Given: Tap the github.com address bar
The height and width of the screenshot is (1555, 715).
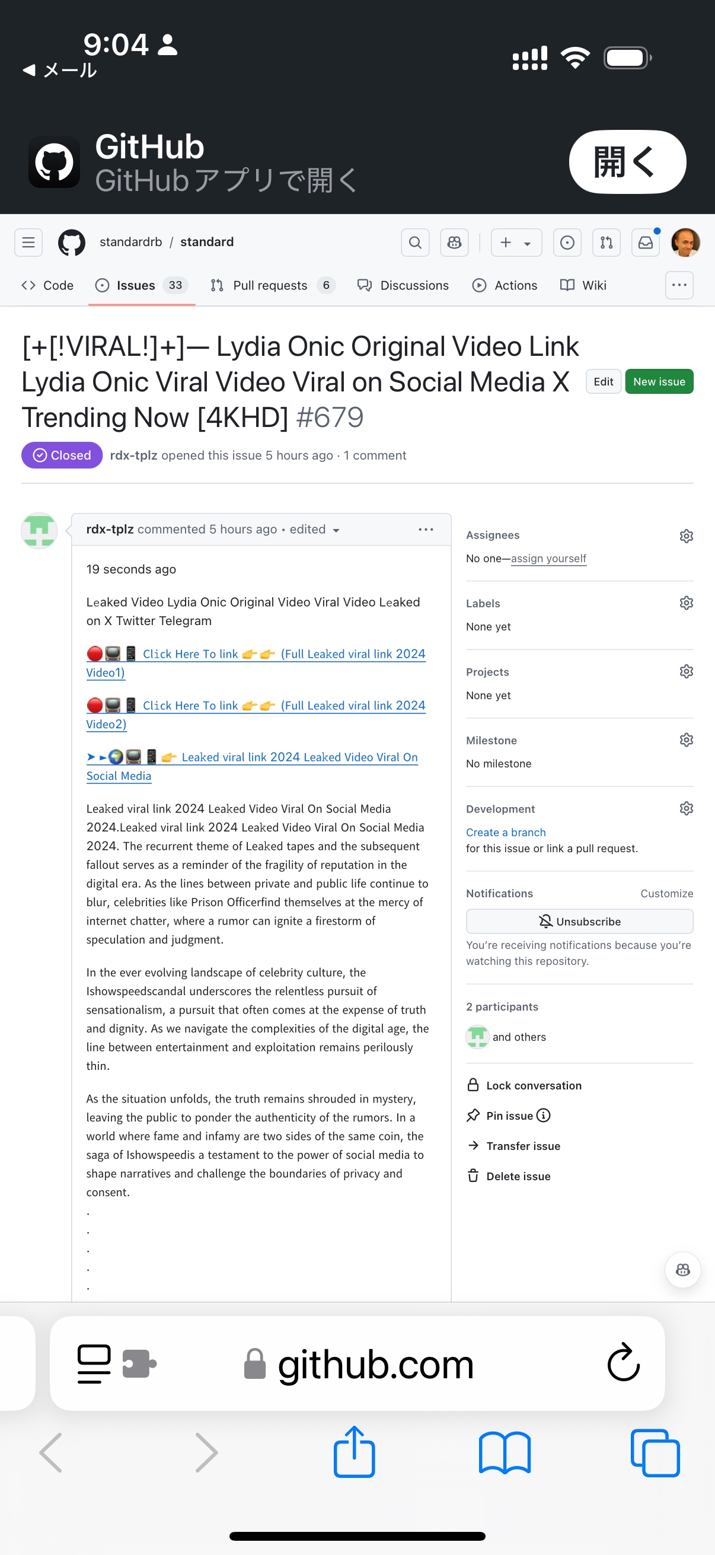Looking at the screenshot, I should coord(375,1364).
